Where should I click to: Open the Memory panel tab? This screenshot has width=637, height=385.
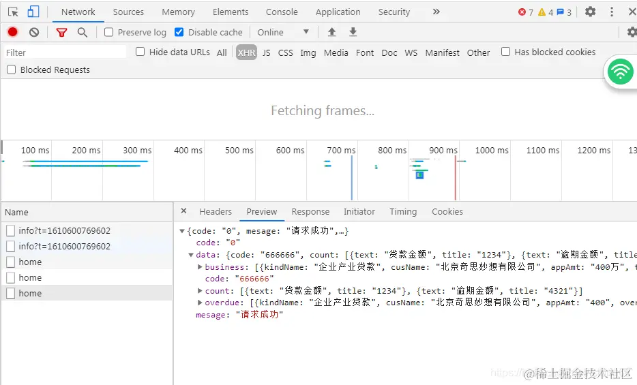178,12
